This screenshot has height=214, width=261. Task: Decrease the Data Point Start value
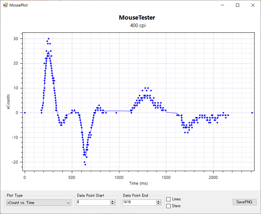click(113, 204)
